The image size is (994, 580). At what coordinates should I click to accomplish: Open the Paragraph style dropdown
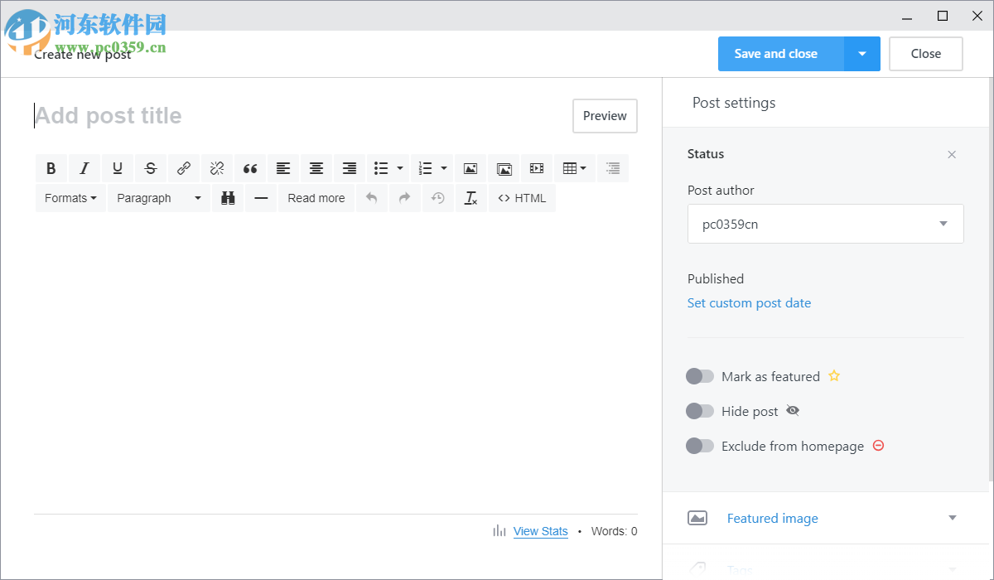point(159,198)
